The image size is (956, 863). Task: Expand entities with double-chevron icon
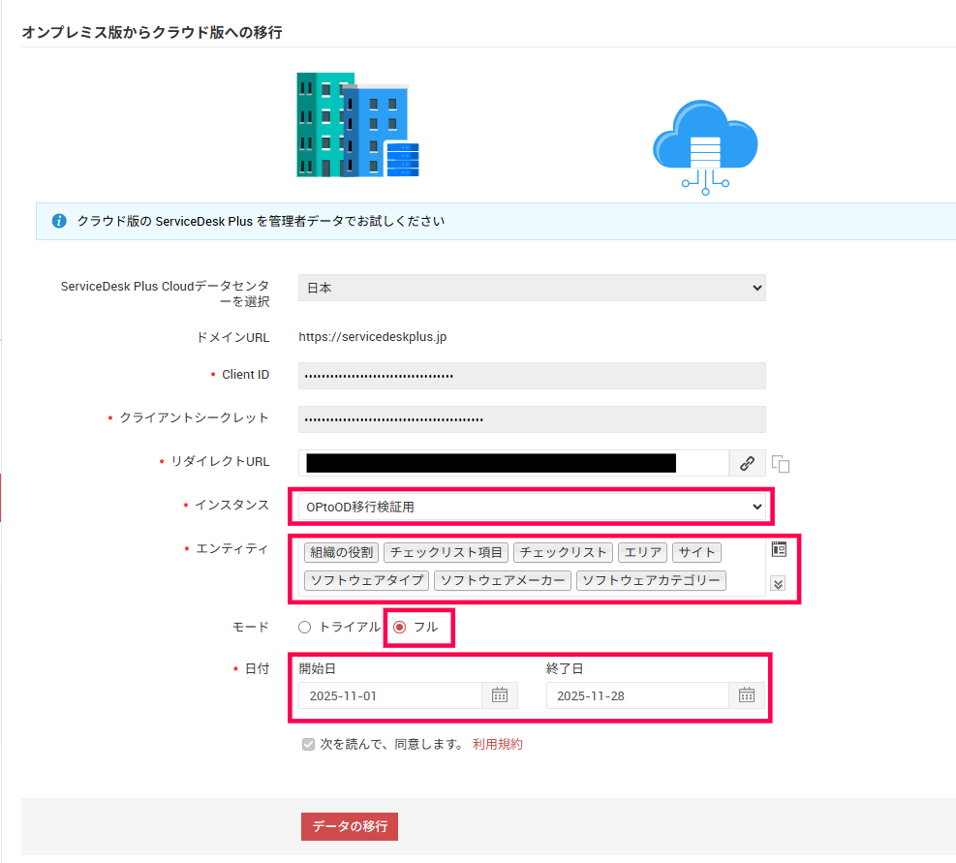(778, 584)
